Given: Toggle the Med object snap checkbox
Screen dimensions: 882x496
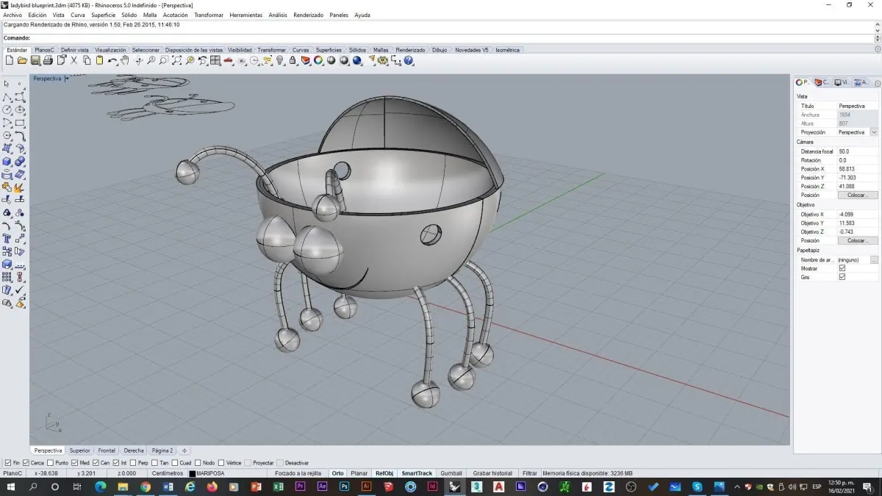Looking at the screenshot, I should click(x=75, y=463).
